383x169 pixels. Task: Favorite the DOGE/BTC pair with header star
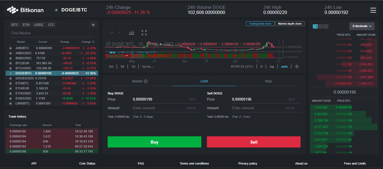(x=56, y=10)
